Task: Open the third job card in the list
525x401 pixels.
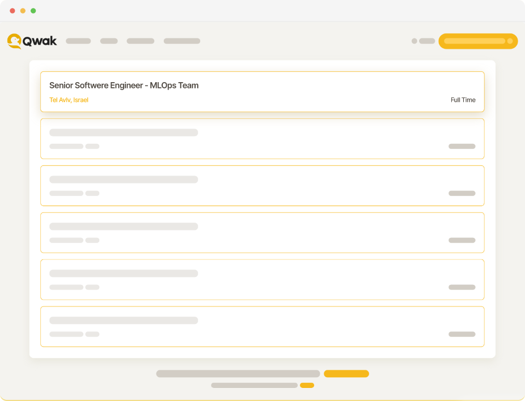Action: [262, 186]
